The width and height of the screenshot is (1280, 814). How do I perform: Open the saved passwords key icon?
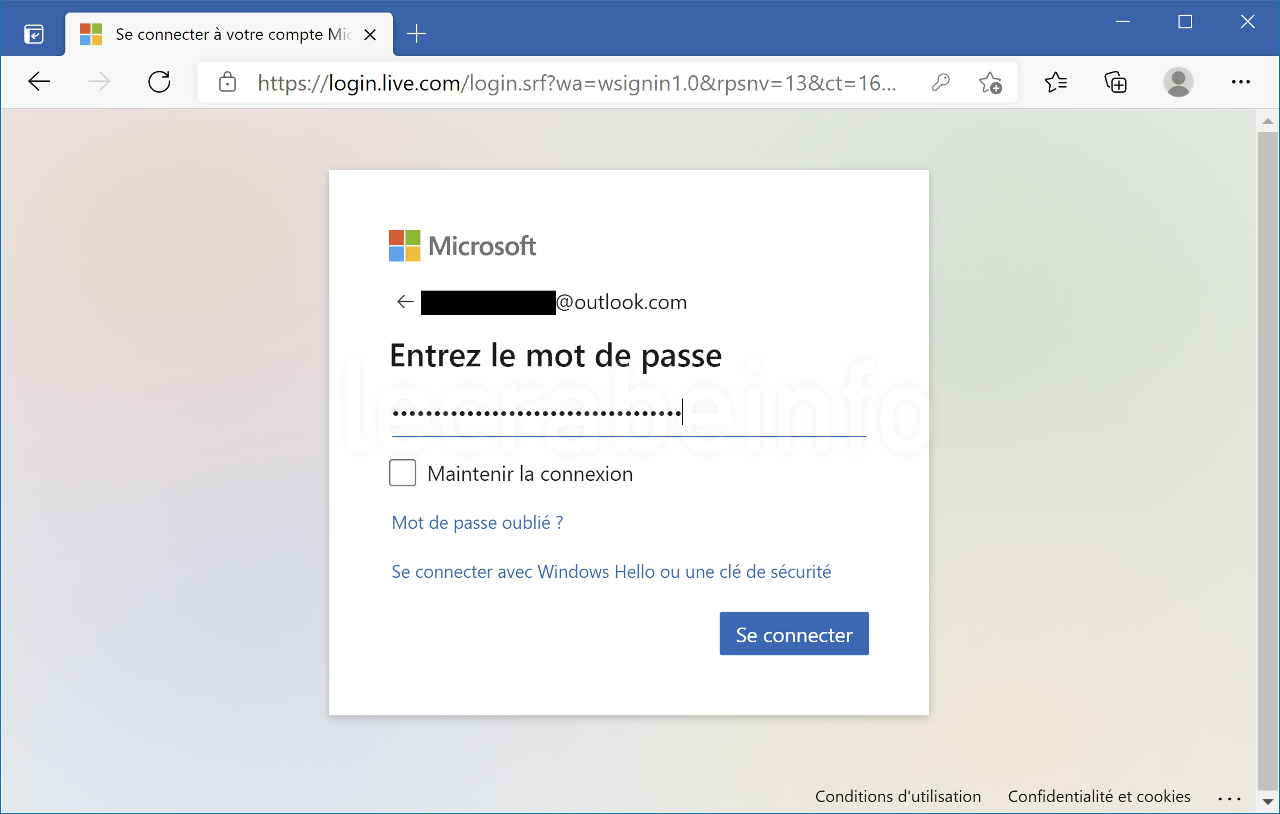coord(941,82)
